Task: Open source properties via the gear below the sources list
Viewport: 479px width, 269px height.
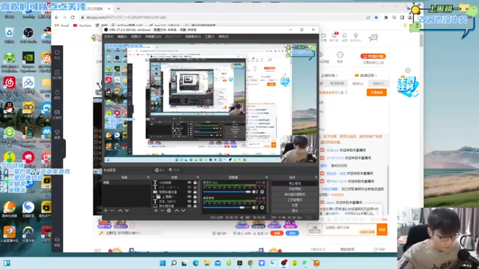Action: [x=169, y=210]
